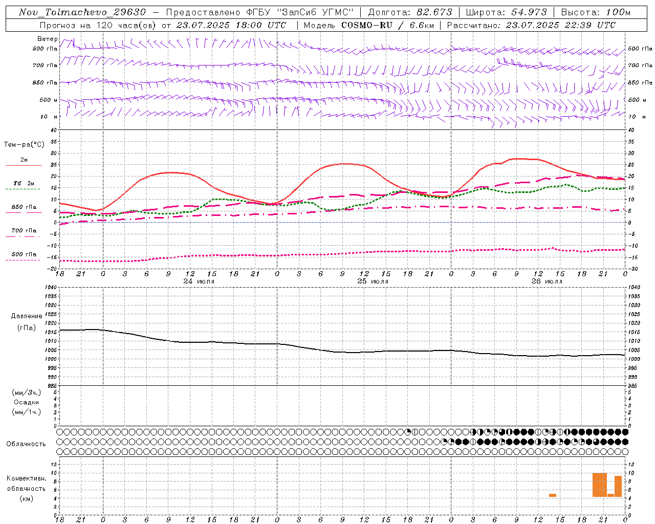Click the tallest orange convective cloud bar

pyautogui.click(x=600, y=485)
